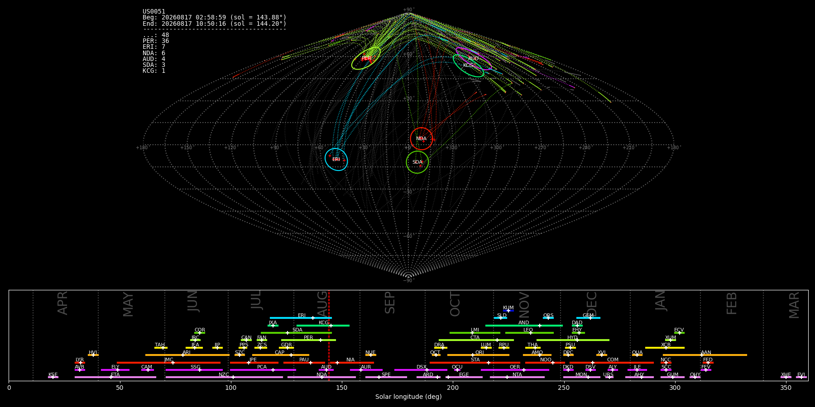Click the LEO shower bar in timeline
815x407 pixels.
(529, 333)
